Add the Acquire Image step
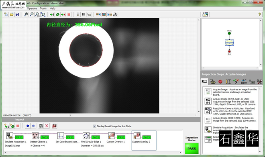Viewport: 265px width, 157px height. (231, 92)
